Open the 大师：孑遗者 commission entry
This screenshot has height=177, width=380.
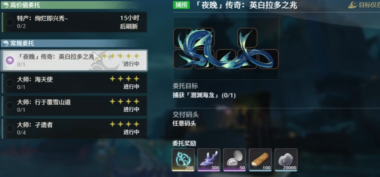click(74, 129)
